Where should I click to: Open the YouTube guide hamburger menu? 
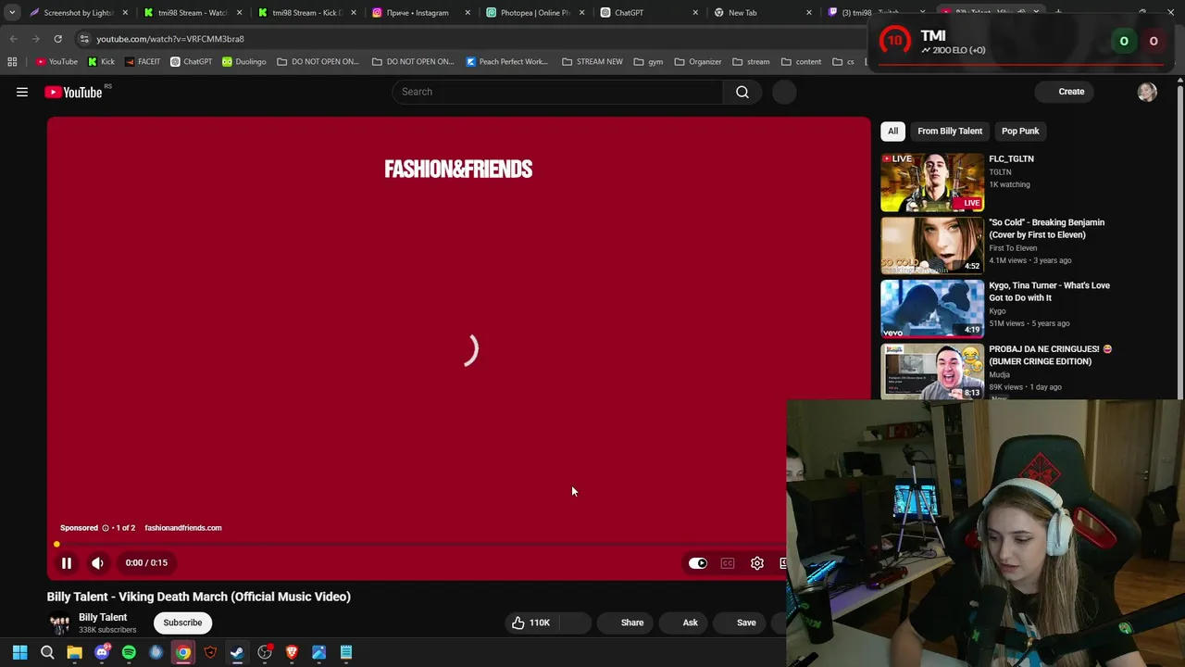coord(22,92)
